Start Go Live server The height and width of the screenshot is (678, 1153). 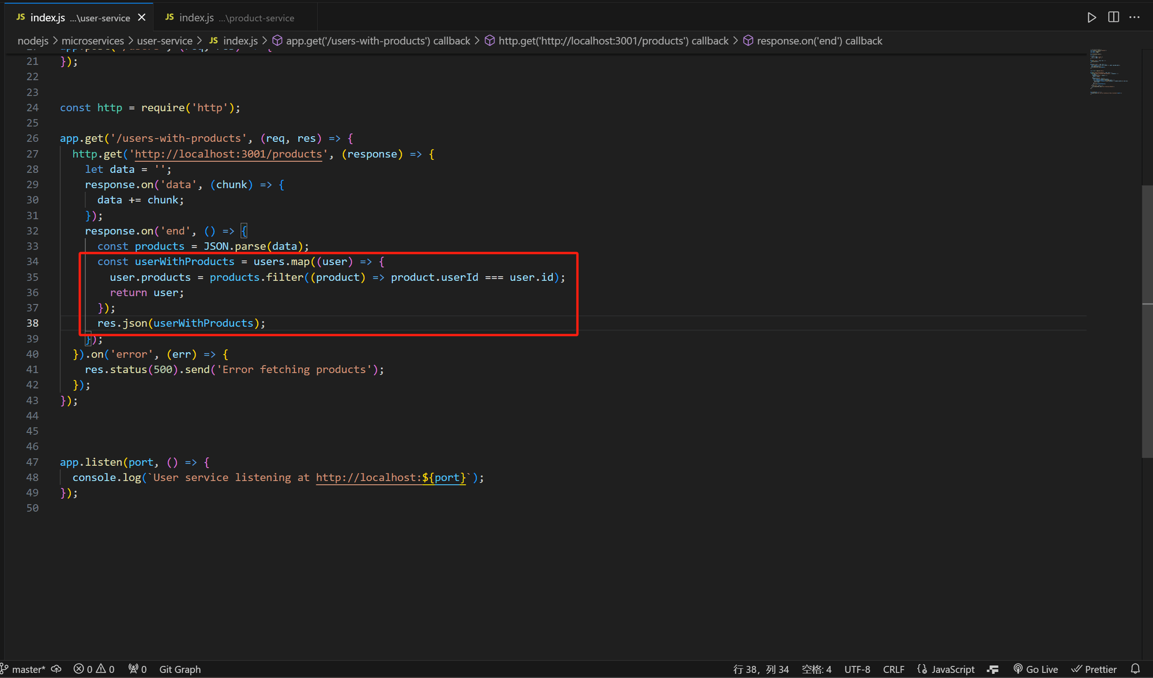click(1036, 669)
